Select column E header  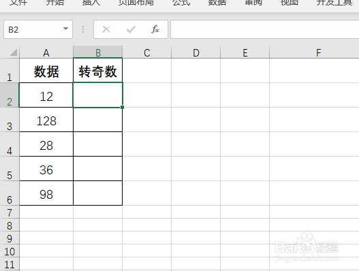pos(245,52)
